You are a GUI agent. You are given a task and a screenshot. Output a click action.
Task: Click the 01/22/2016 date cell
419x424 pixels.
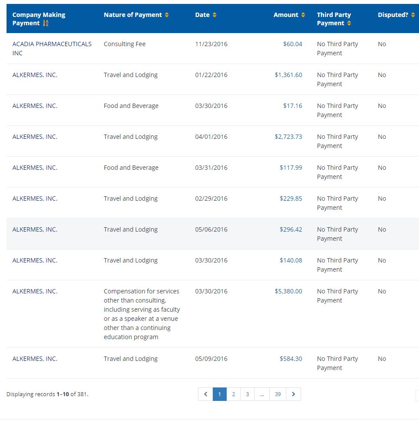[211, 75]
